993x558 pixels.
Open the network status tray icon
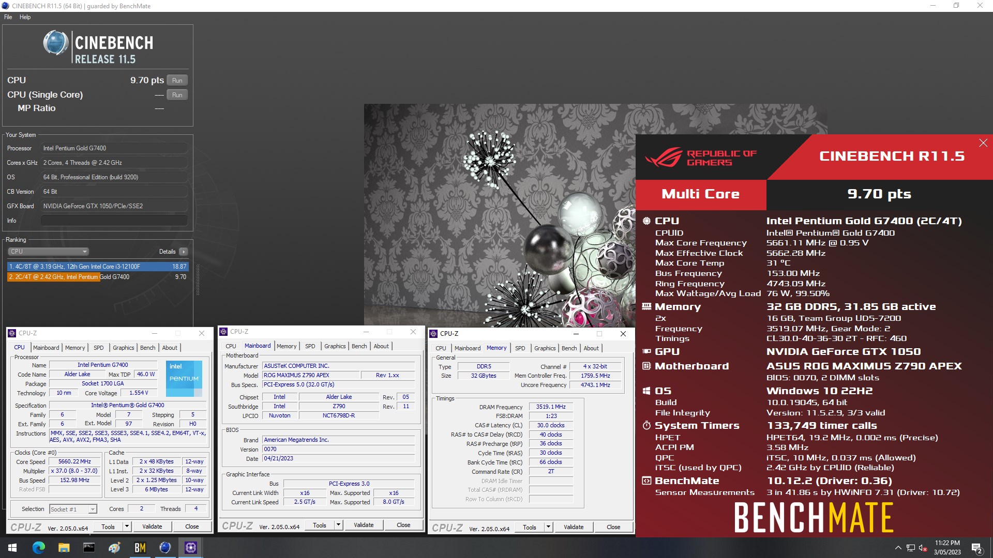910,548
